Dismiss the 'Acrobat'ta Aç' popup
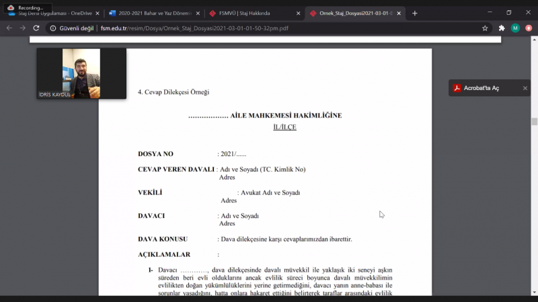The height and width of the screenshot is (302, 538). tap(525, 88)
